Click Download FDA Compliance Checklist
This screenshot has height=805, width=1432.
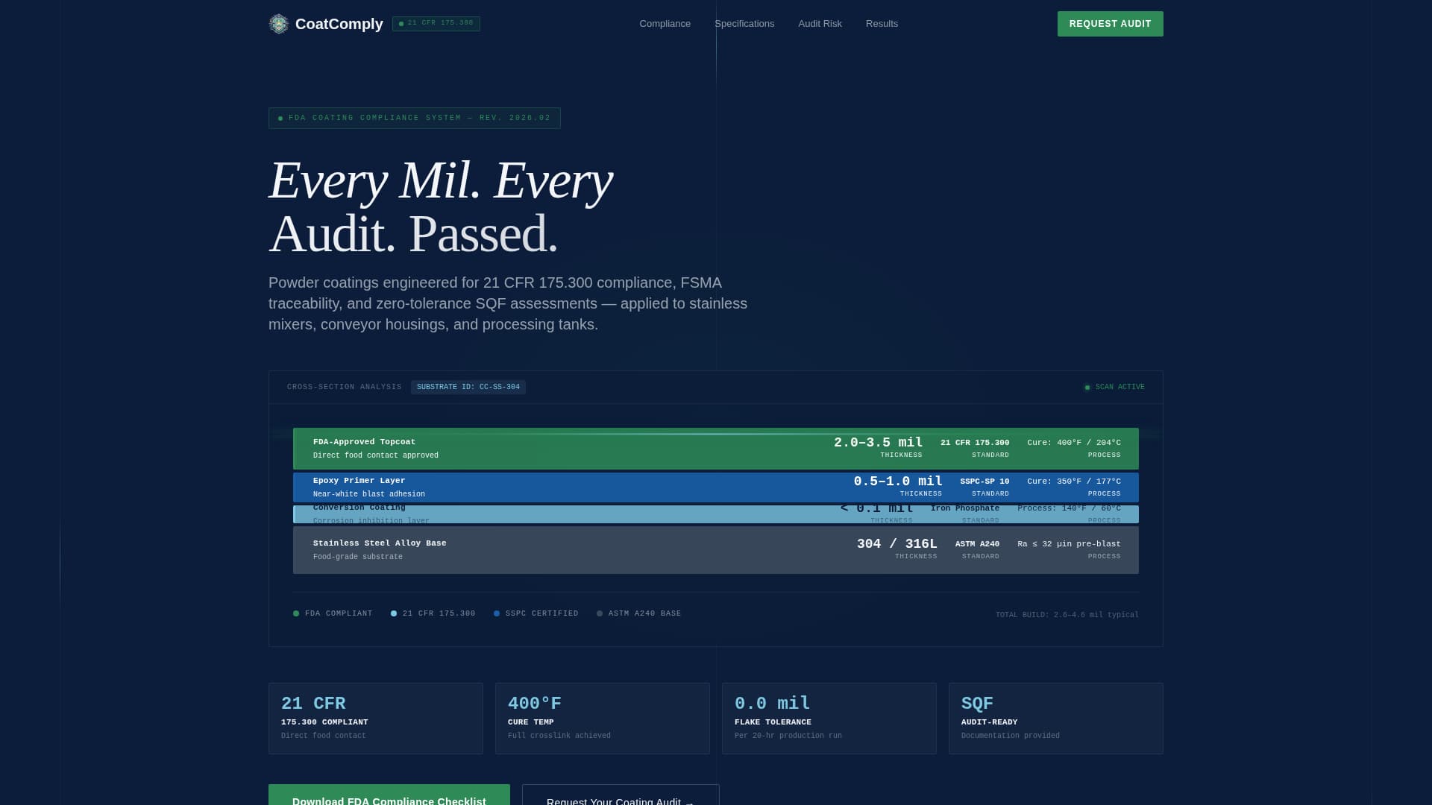[x=389, y=798]
